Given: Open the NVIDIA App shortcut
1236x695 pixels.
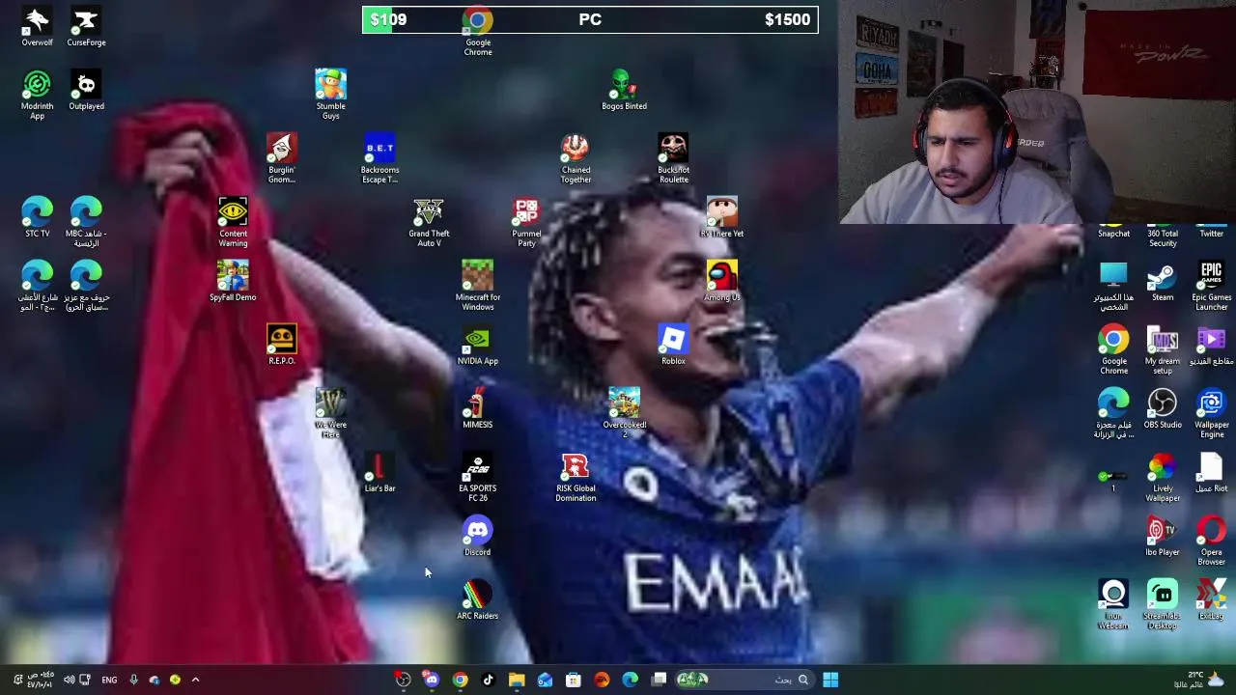Looking at the screenshot, I should click(477, 347).
